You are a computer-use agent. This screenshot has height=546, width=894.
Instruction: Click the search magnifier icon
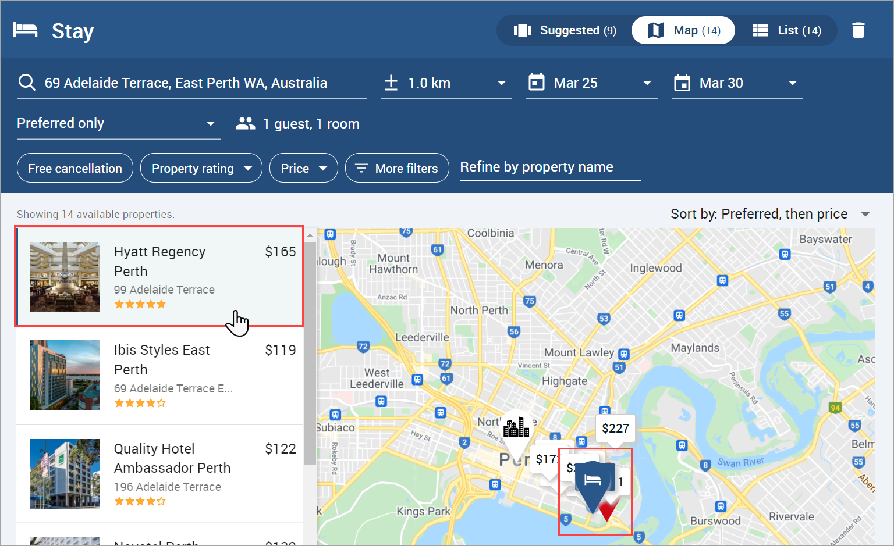(27, 83)
